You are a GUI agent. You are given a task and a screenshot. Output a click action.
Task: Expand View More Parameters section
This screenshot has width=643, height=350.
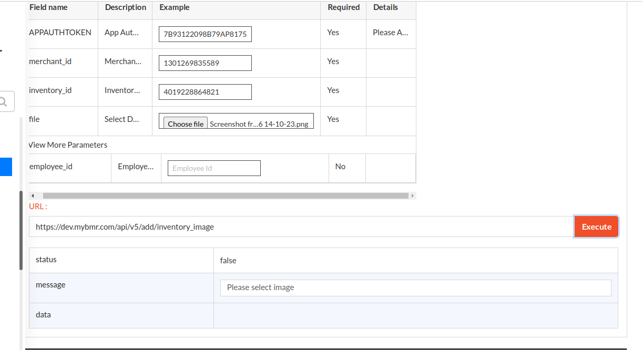tap(68, 145)
